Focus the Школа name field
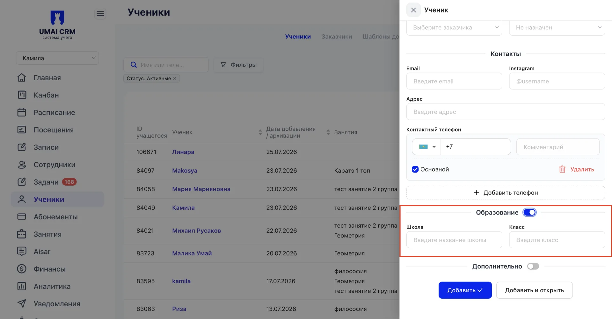 [x=454, y=240]
